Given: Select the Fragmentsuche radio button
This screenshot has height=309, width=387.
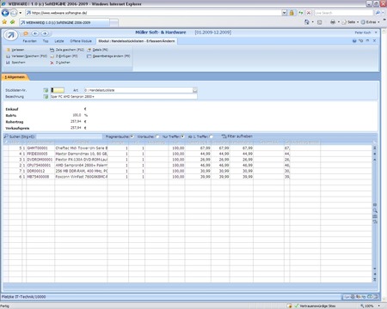Looking at the screenshot, I should (132, 136).
